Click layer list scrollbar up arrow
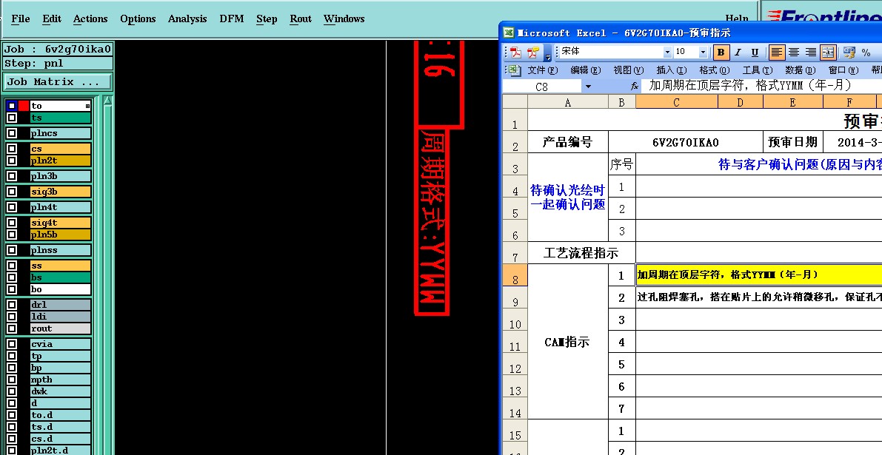The image size is (882, 455). tap(107, 101)
